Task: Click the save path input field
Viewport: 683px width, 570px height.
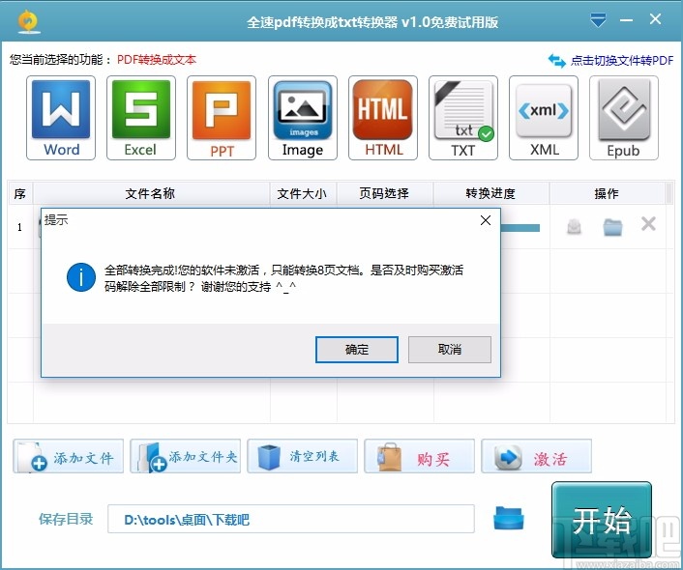Action: [x=291, y=519]
